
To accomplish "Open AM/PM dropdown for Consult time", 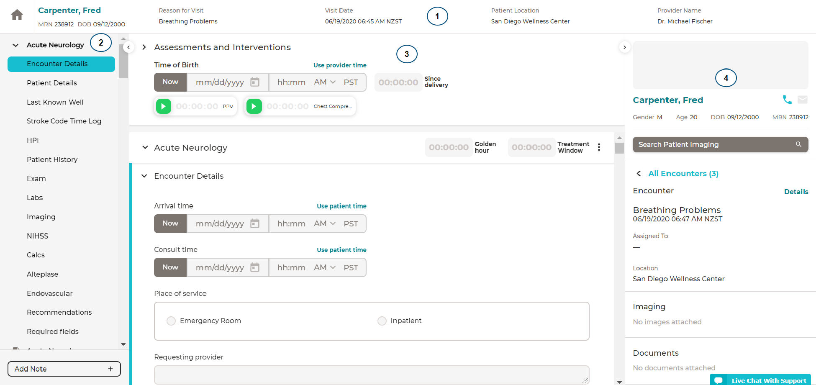I will click(325, 267).
